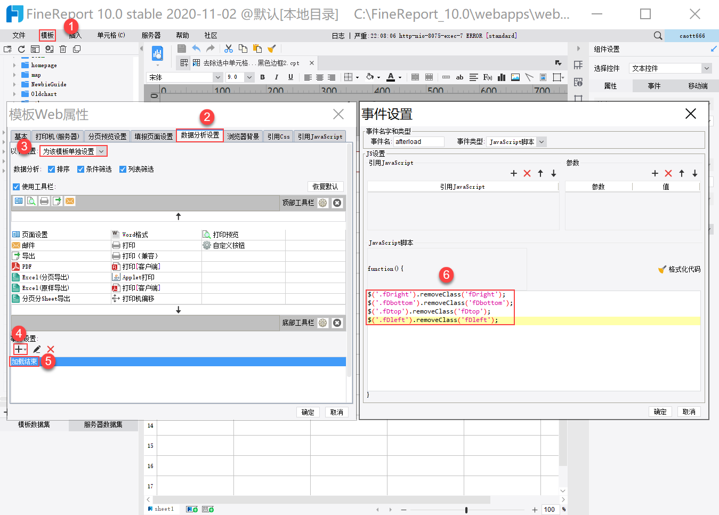Undo the last action
Image resolution: width=719 pixels, height=515 pixels.
point(196,49)
